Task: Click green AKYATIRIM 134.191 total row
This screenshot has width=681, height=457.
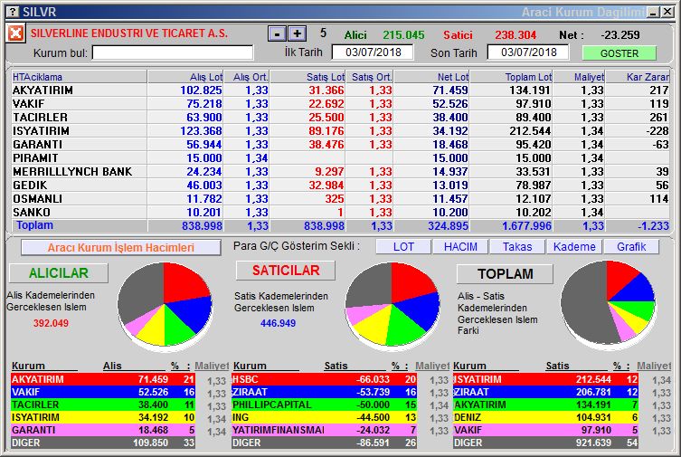Action: (545, 405)
